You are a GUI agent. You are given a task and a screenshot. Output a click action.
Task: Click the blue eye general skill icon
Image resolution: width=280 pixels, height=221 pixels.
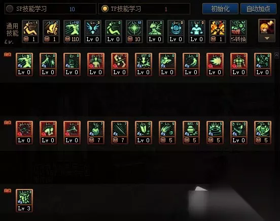coord(176,31)
